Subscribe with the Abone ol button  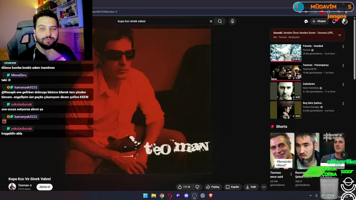click(x=44, y=187)
